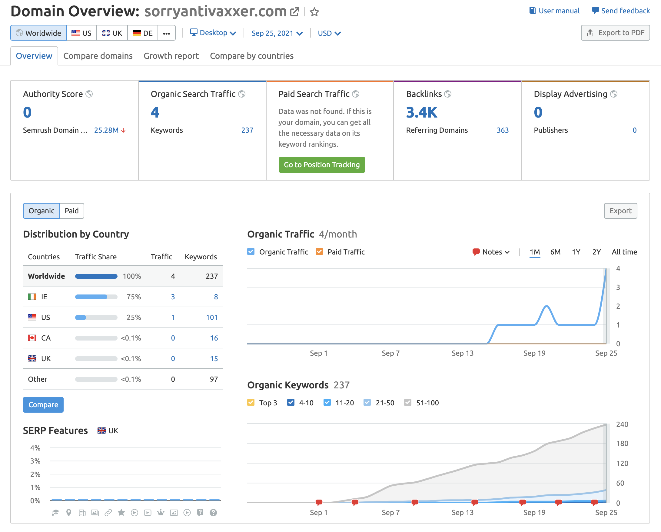This screenshot has width=661, height=532.
Task: Expand the Notes dropdown
Action: (491, 252)
